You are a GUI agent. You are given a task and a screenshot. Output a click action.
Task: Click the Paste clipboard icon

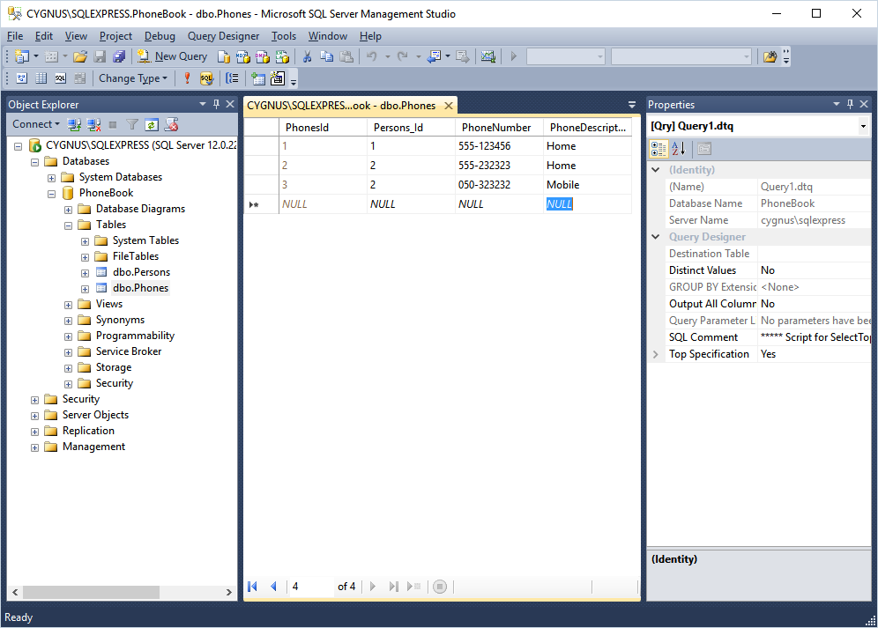[x=346, y=56]
